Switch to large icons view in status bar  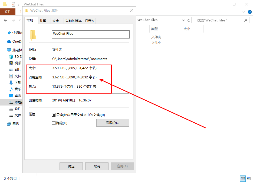(x=249, y=178)
